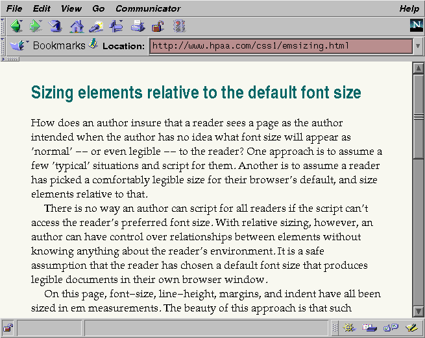
Task: Click the Back navigation arrow icon
Action: click(x=16, y=27)
